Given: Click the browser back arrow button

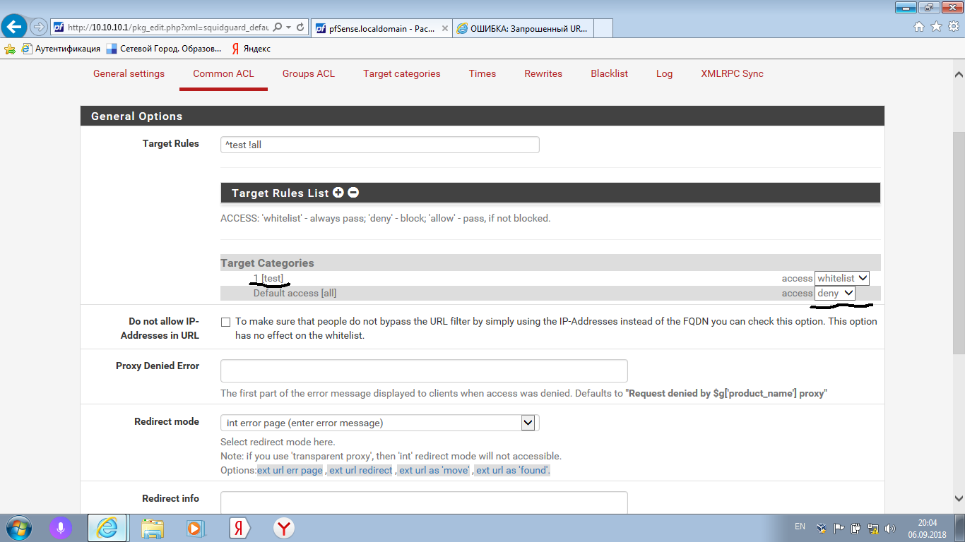Looking at the screenshot, I should [x=15, y=27].
